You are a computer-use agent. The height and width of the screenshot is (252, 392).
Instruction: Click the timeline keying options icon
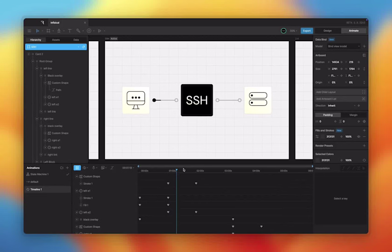[x=103, y=168]
